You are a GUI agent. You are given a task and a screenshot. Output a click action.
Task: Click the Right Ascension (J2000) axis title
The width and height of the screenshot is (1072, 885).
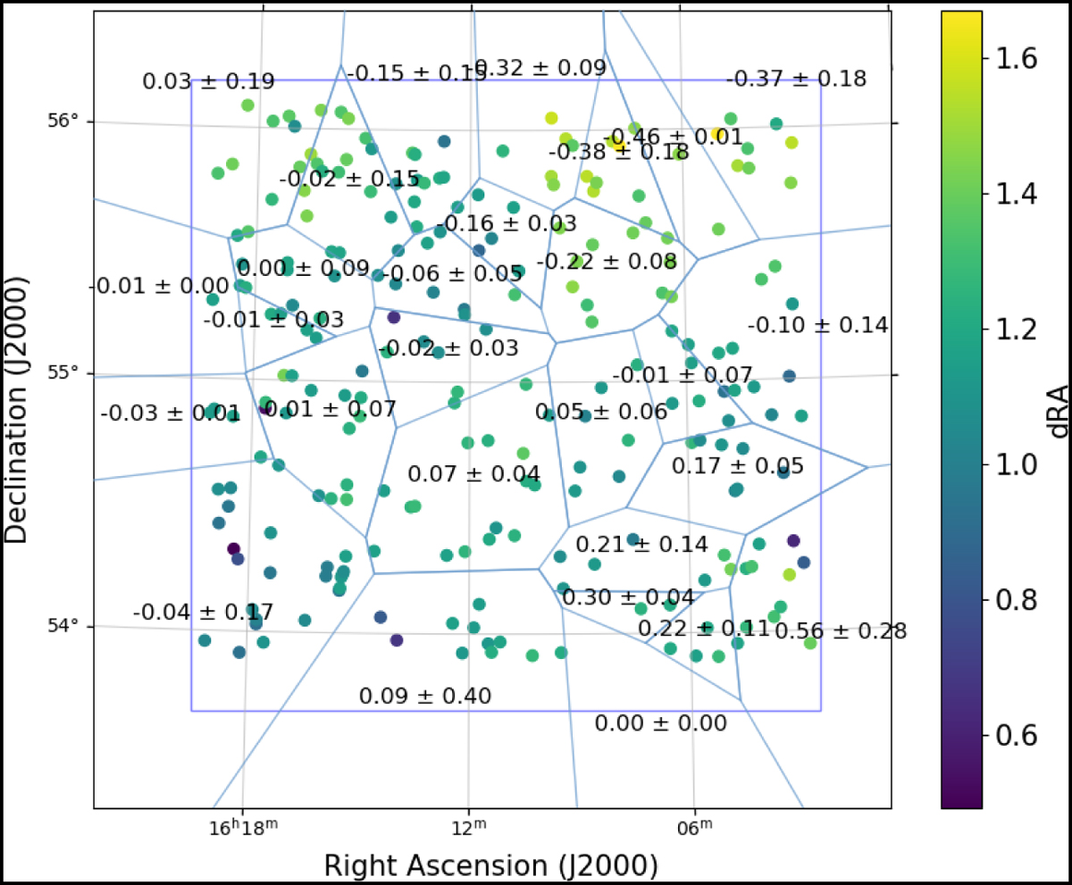tap(490, 865)
